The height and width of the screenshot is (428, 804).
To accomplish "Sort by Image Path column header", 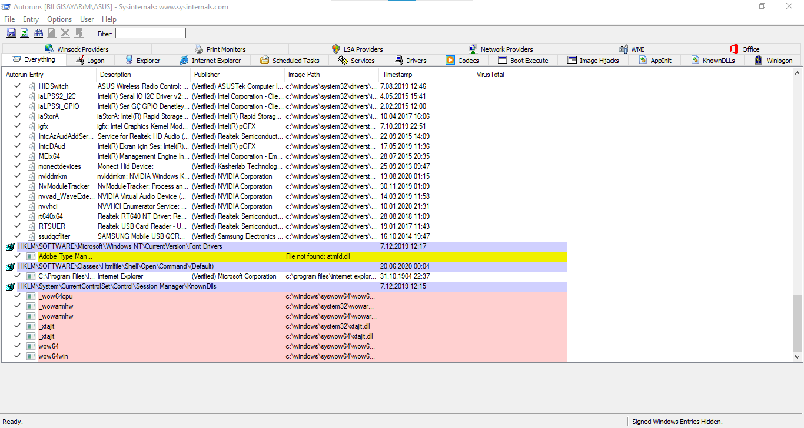I will point(331,75).
